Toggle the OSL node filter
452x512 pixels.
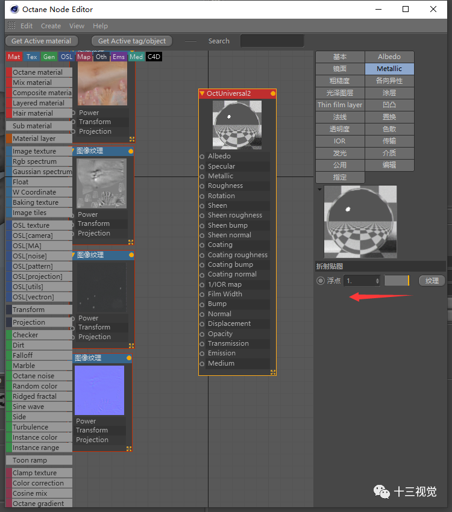[x=67, y=57]
